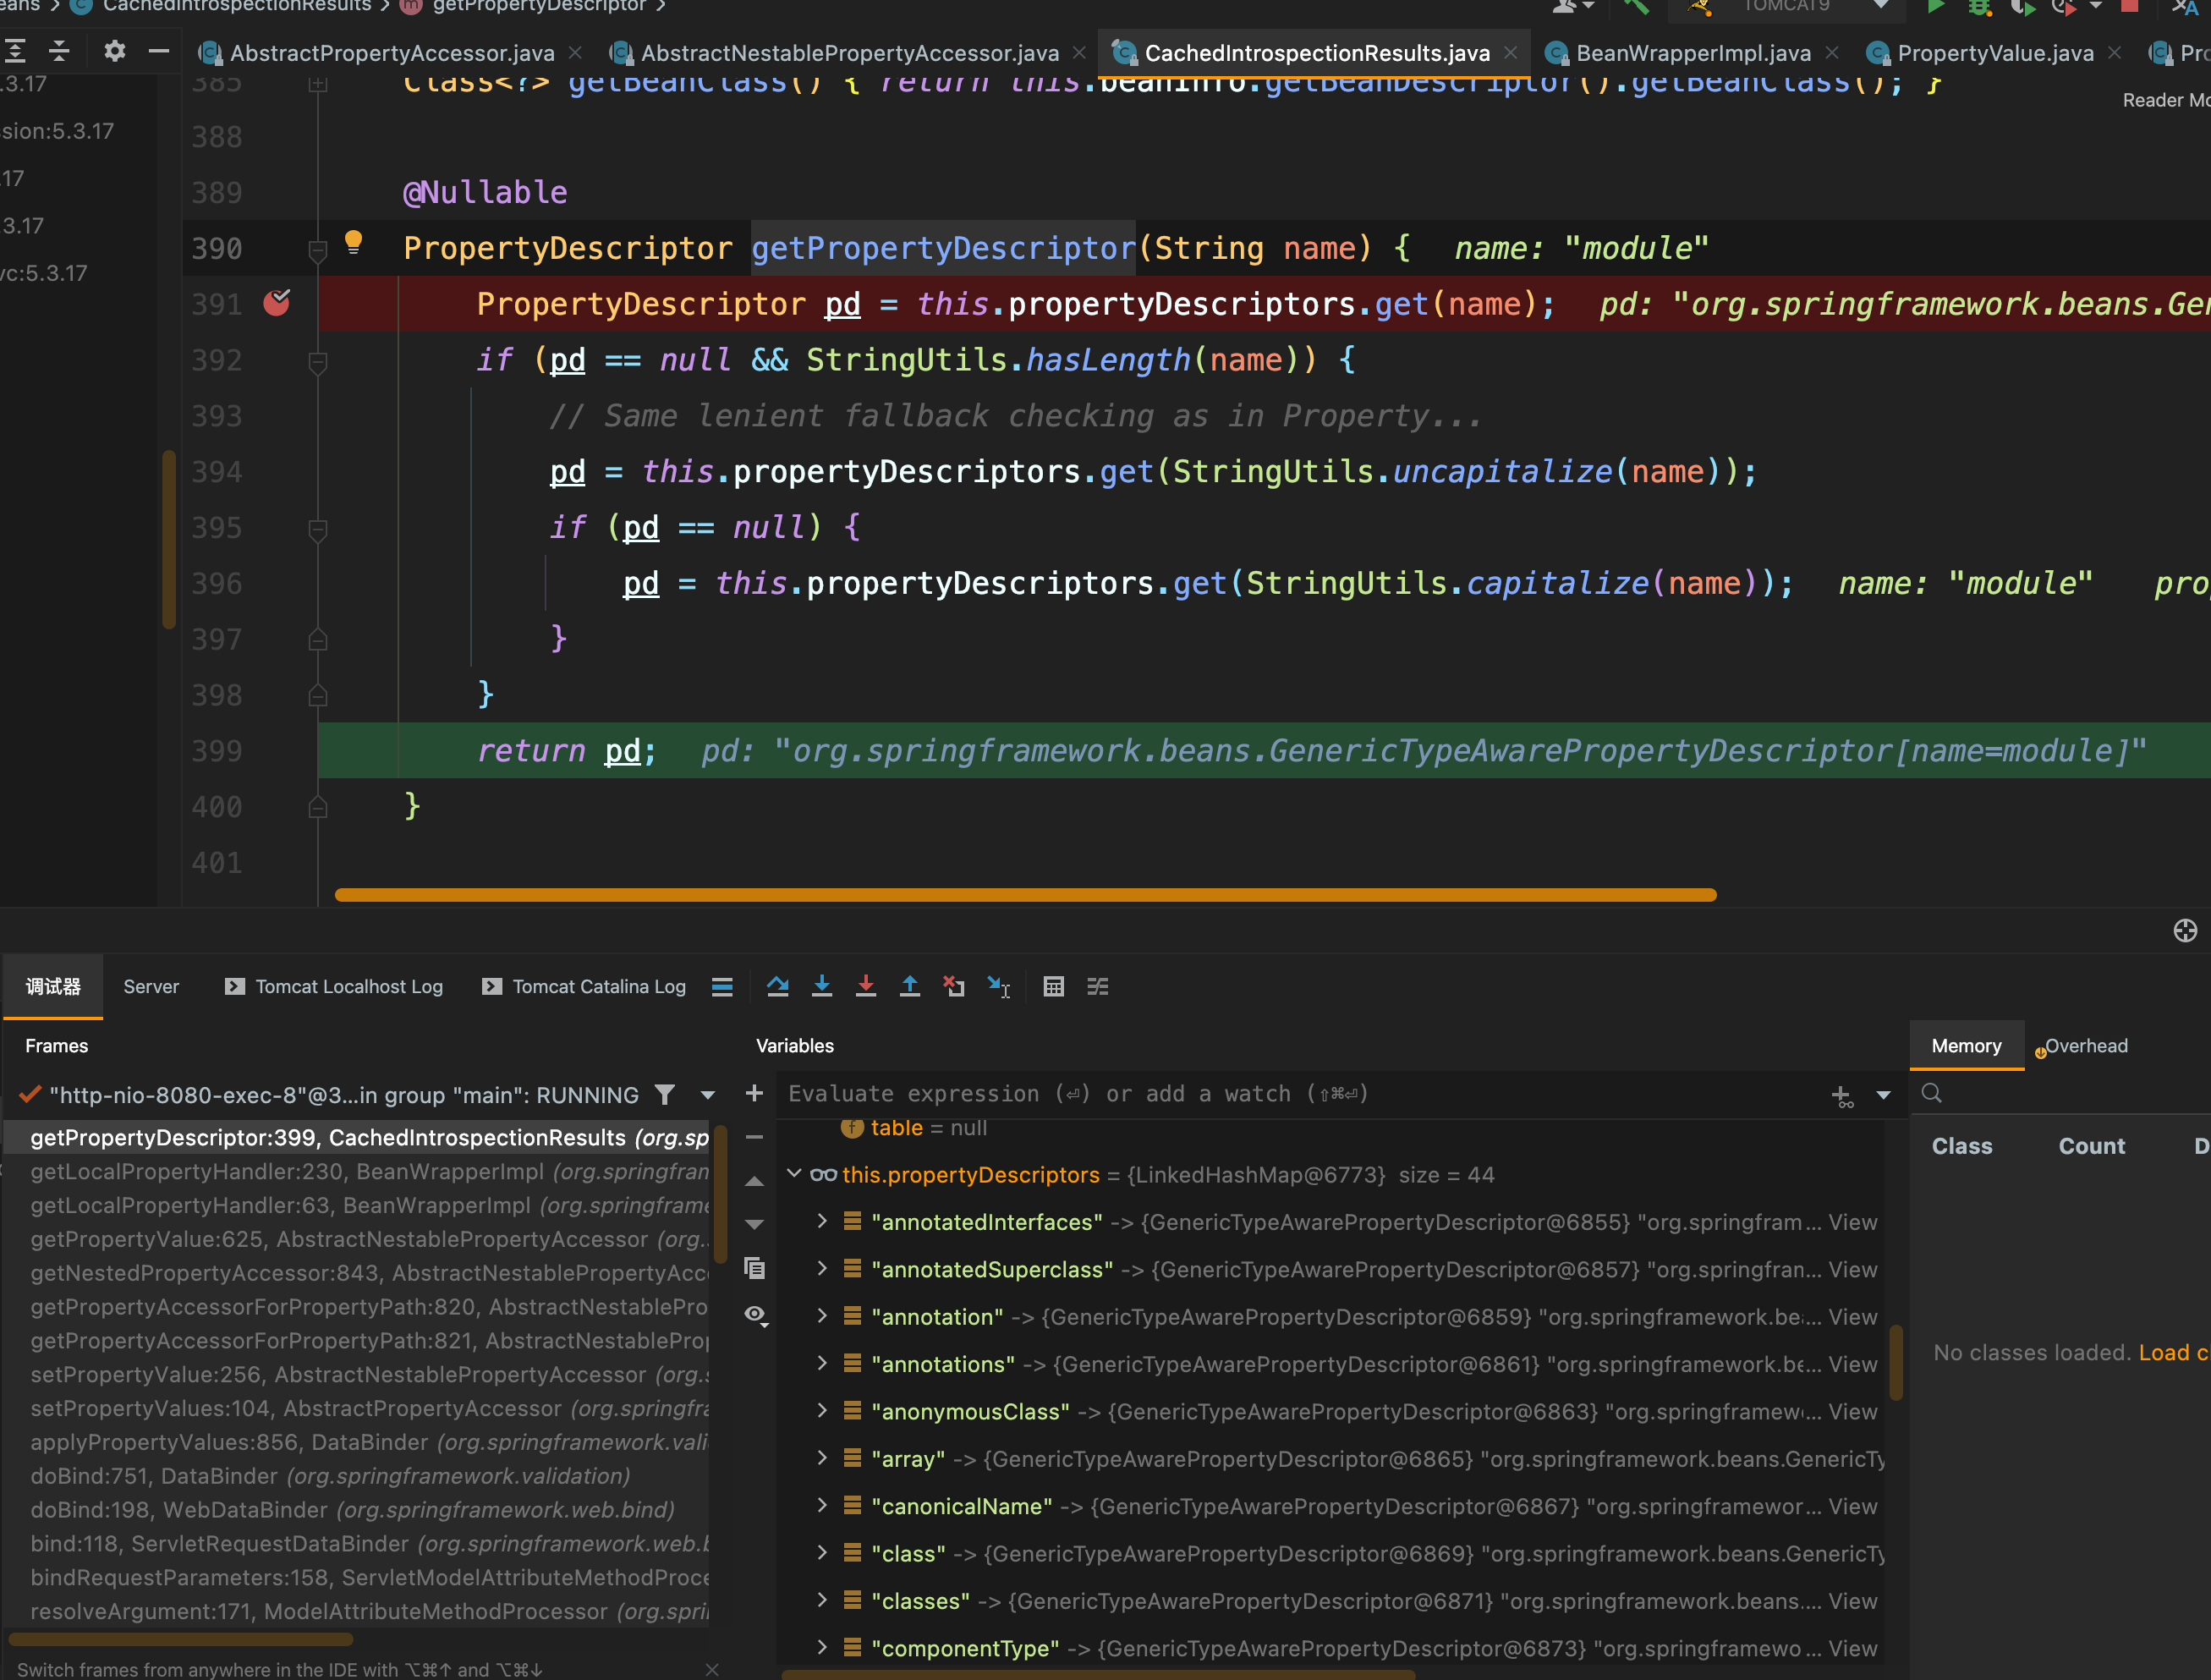This screenshot has width=2211, height=1680.
Task: Expand the "canonicalName" entry
Action: pos(822,1504)
